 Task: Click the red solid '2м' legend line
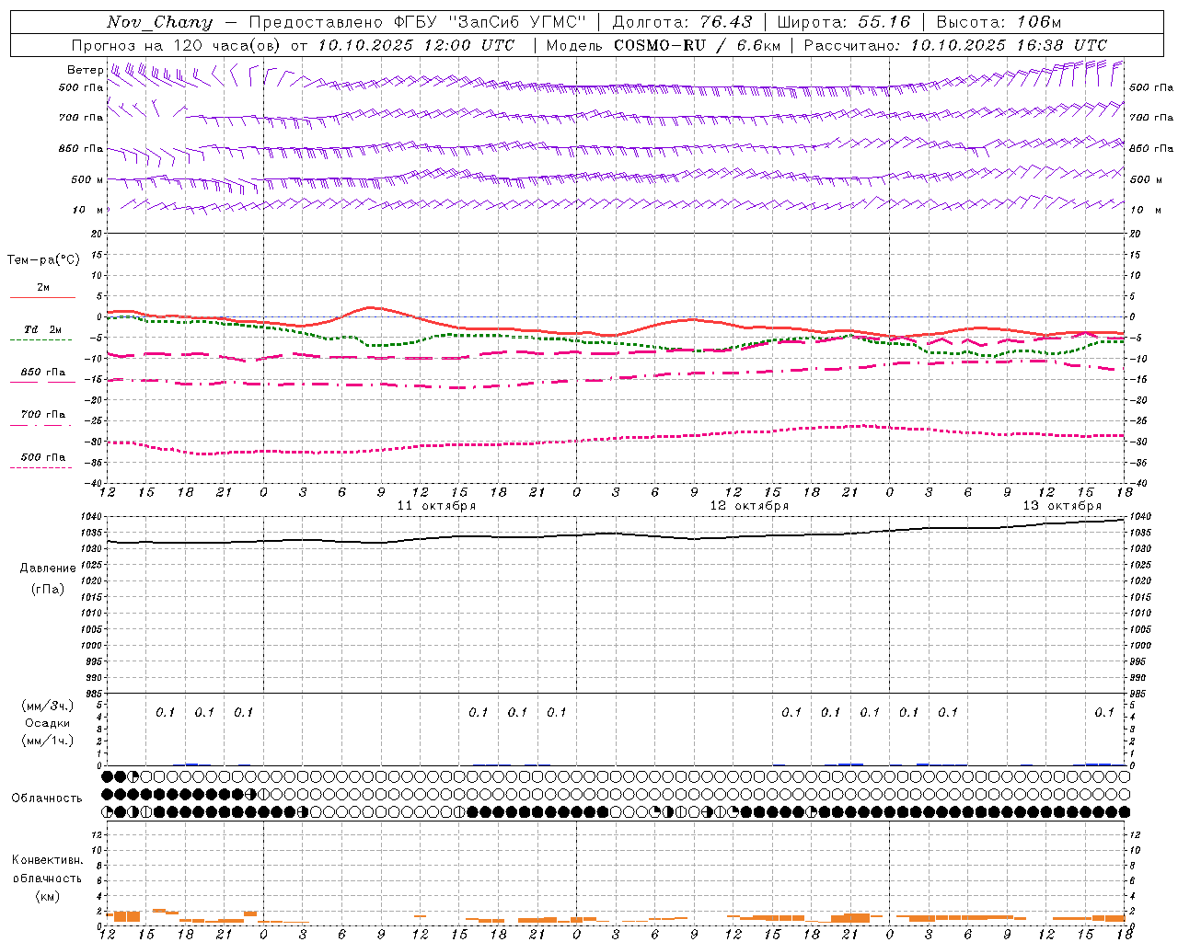42,297
